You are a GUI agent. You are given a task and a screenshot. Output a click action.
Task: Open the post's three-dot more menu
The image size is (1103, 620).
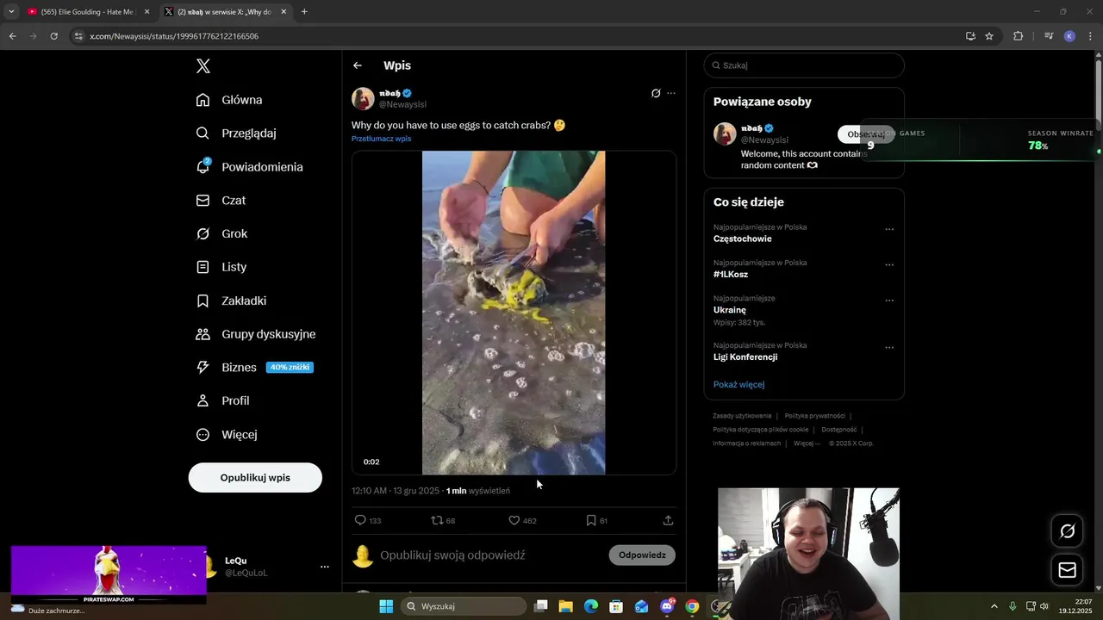[x=671, y=93]
